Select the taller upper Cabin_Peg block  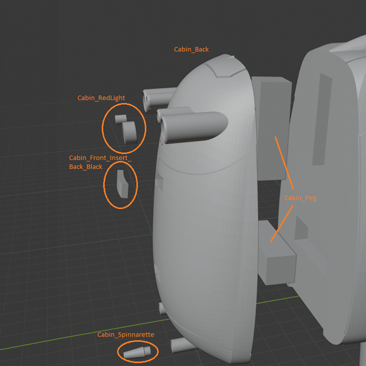point(272,129)
